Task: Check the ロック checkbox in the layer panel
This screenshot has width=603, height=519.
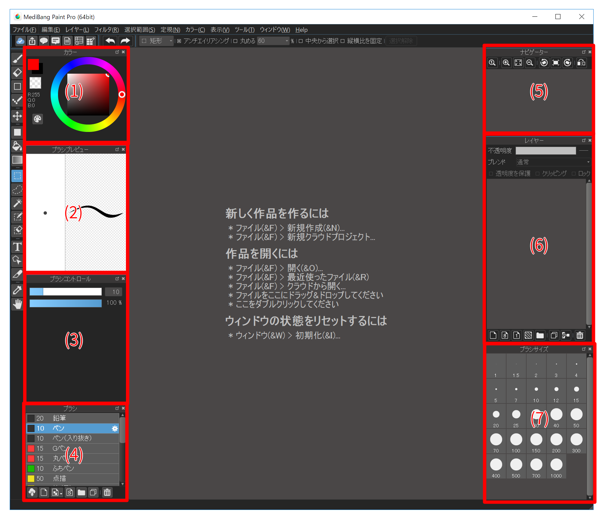Action: pos(574,173)
